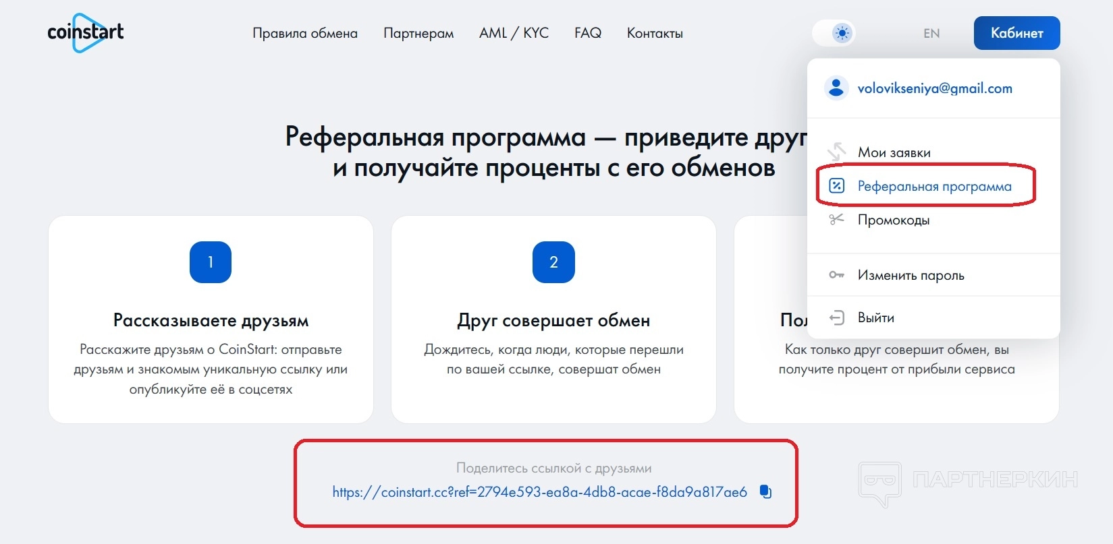Select the account email volovikseniya@gmail.com
The height and width of the screenshot is (544, 1113).
point(935,88)
